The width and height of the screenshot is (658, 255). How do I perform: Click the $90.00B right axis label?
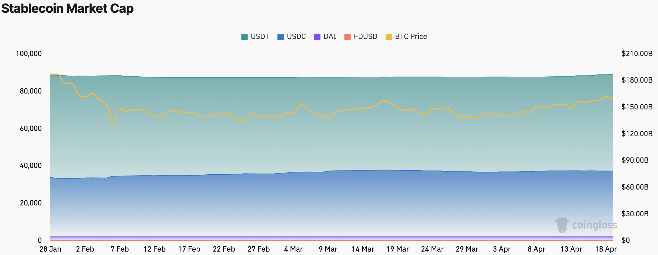click(635, 160)
